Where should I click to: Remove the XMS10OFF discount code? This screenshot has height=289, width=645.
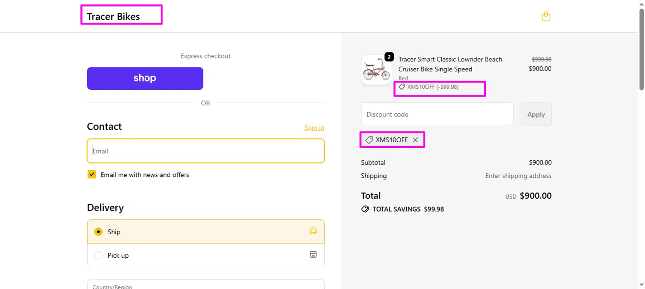415,140
